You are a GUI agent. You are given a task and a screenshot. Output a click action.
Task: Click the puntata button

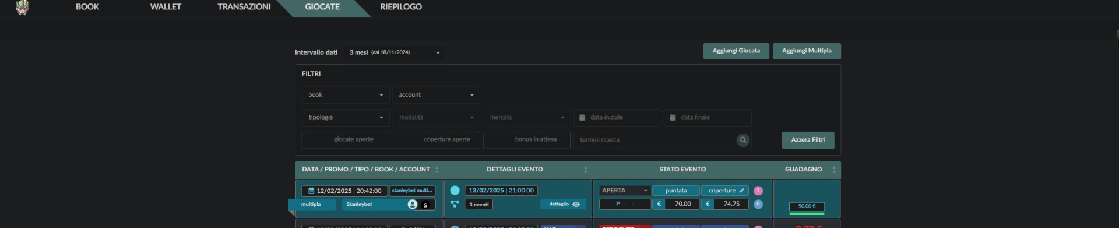click(x=676, y=191)
